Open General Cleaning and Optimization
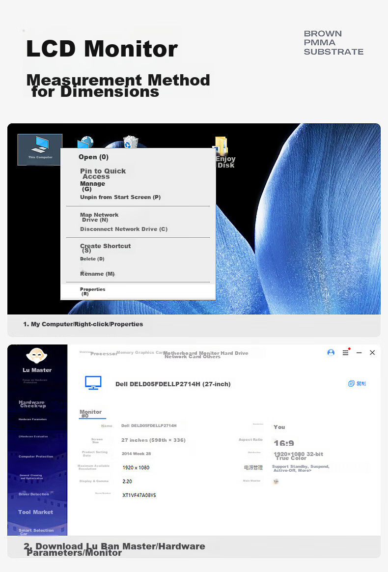The width and height of the screenshot is (388, 572). (31, 477)
